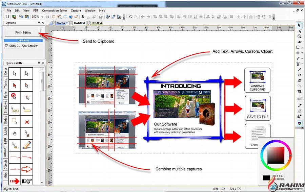
Task: Click the Copy icon in the toolbar
Action: [x=21, y=17]
